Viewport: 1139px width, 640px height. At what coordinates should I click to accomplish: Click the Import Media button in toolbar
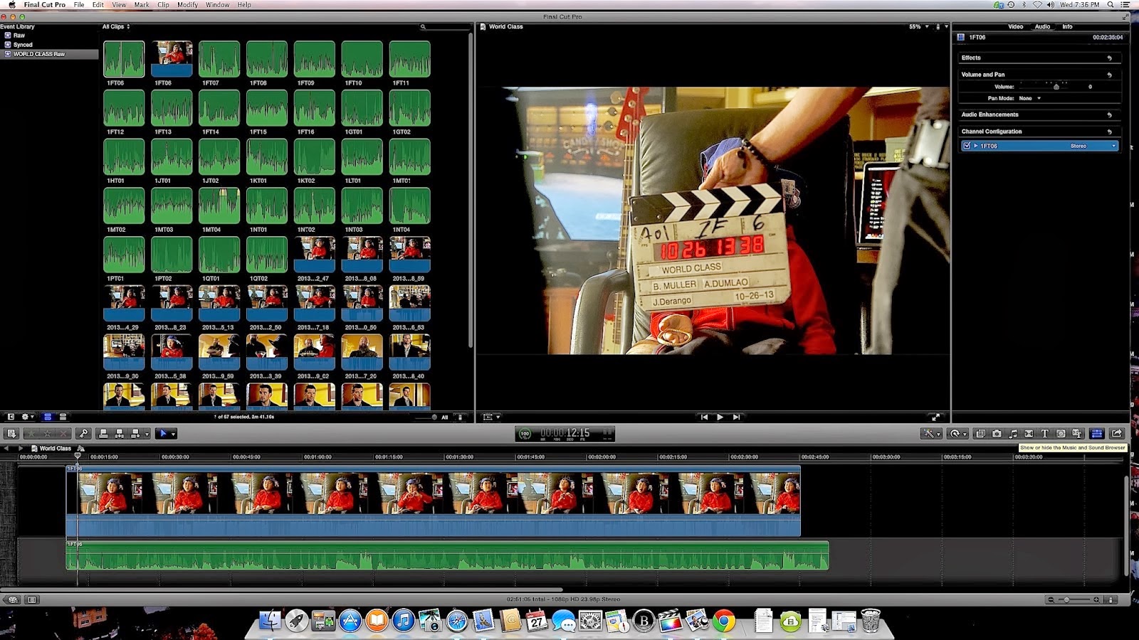[x=11, y=433]
